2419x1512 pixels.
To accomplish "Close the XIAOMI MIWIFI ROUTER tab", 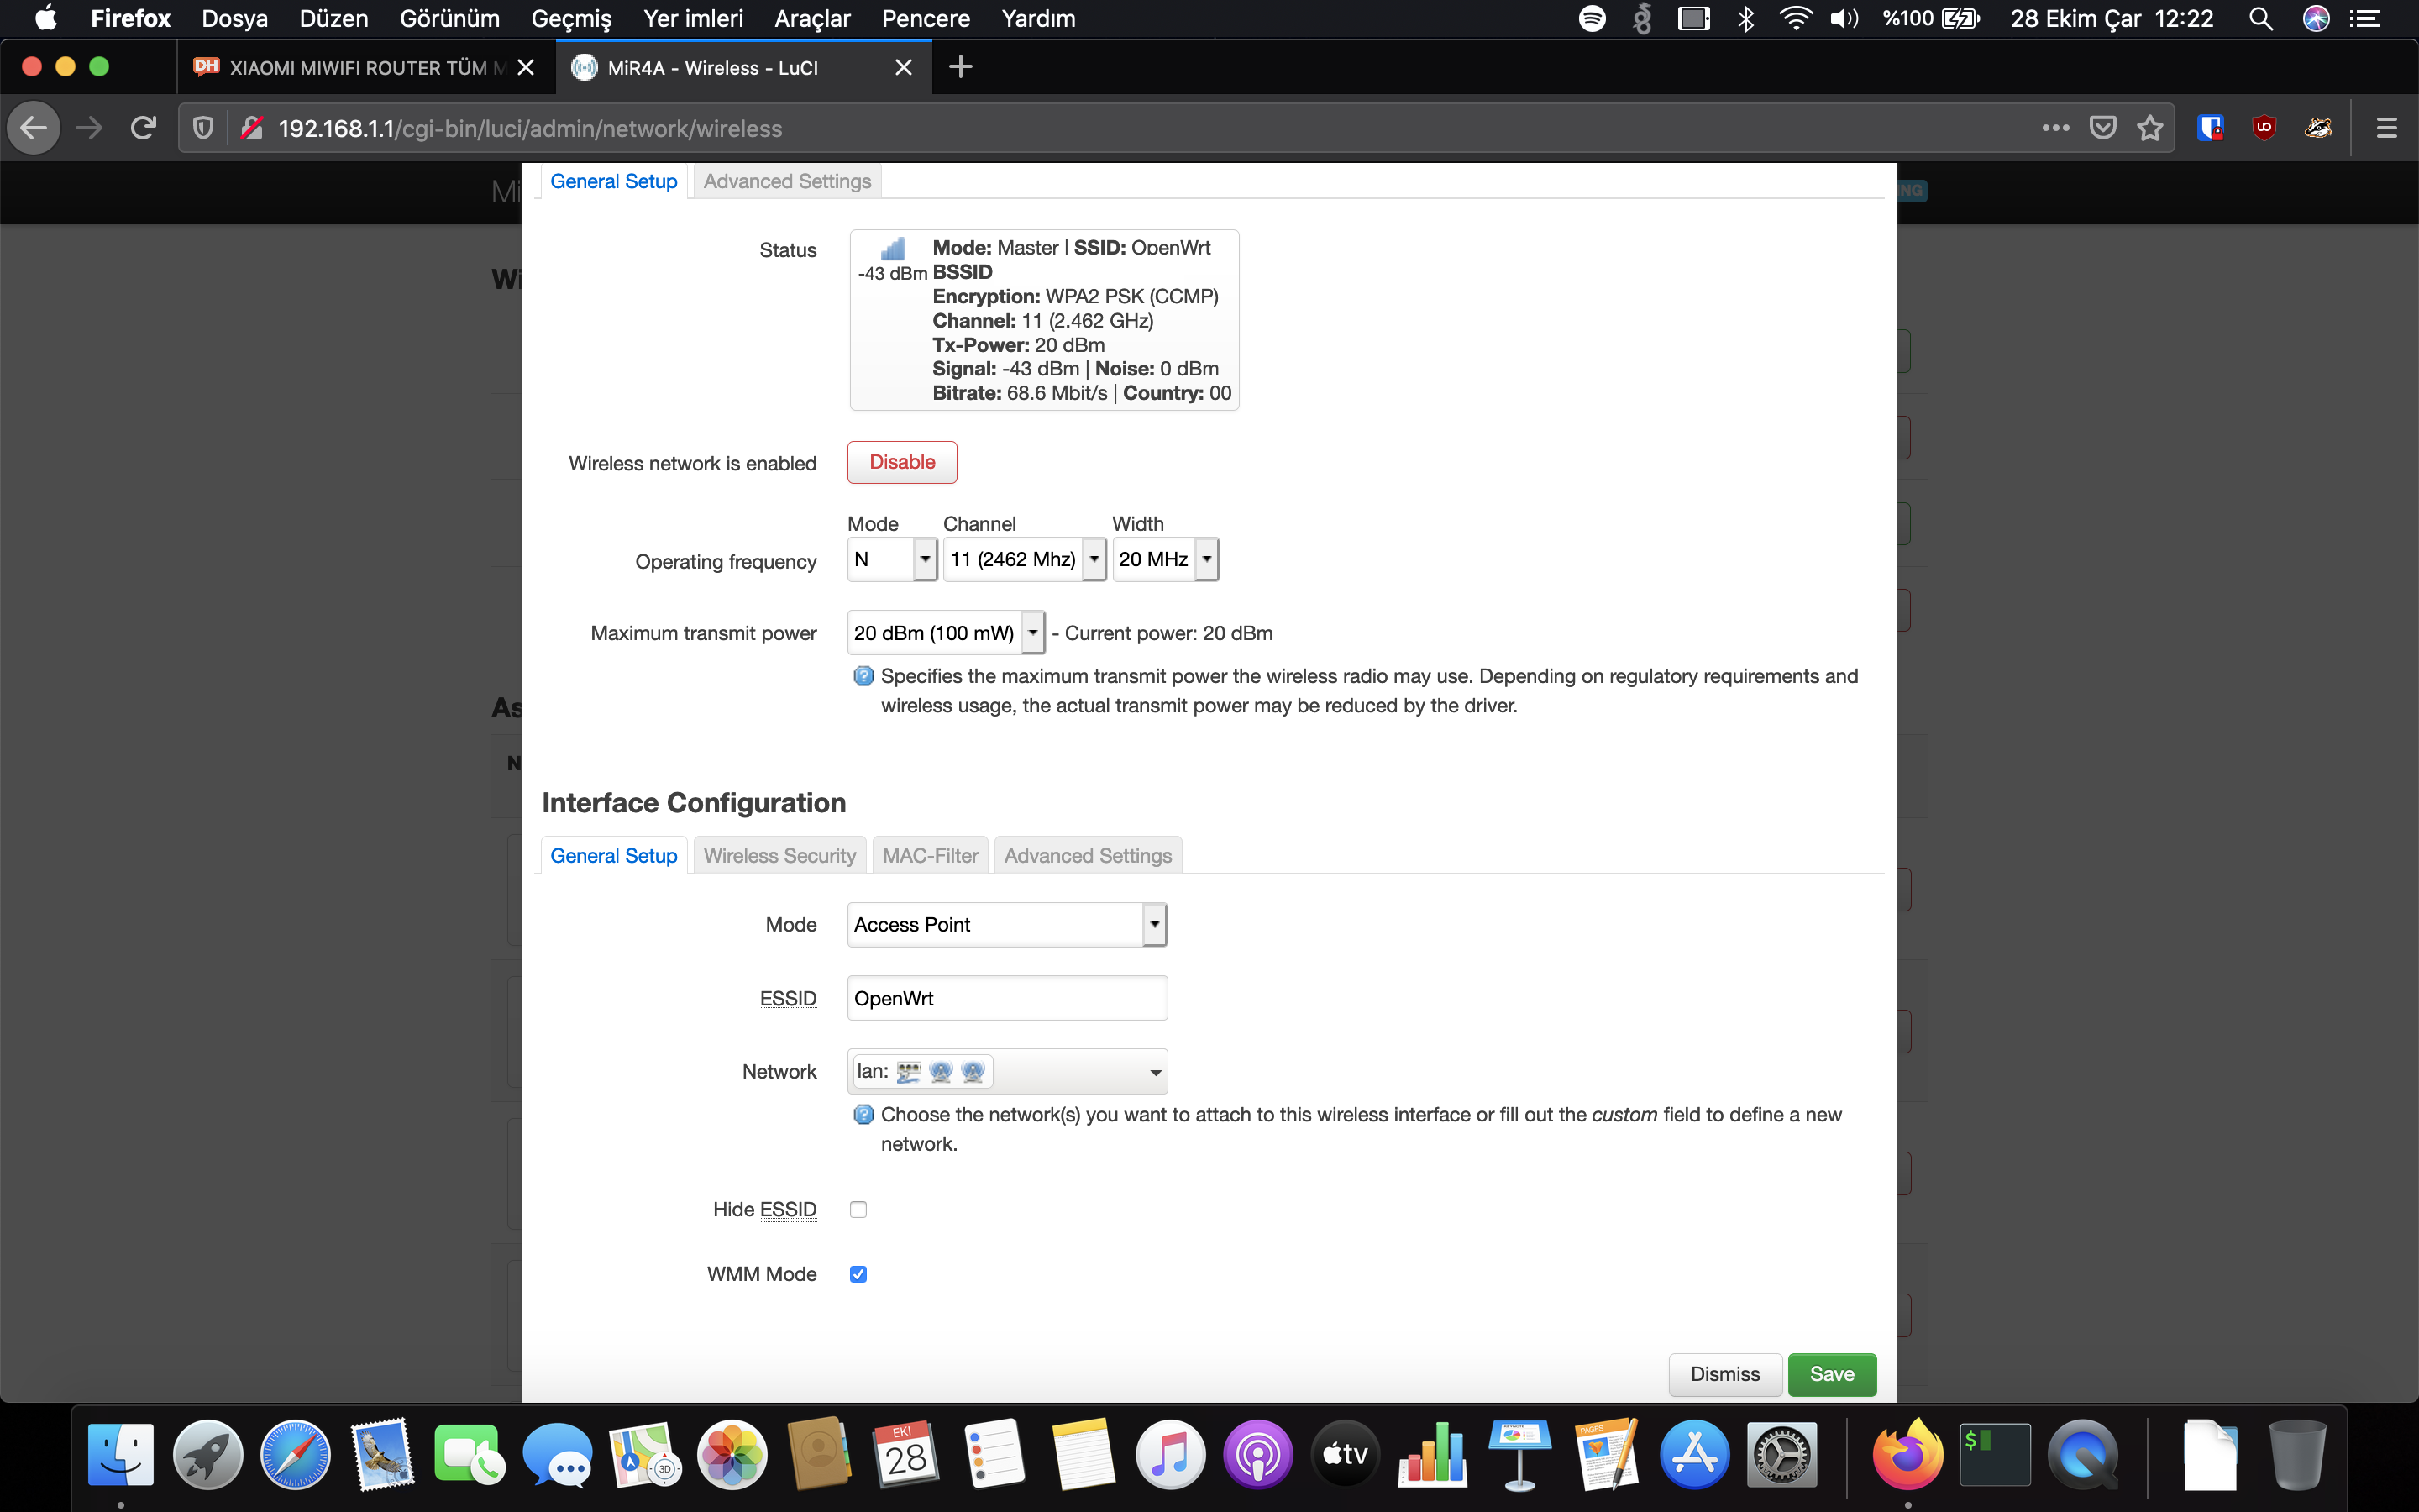I will pyautogui.click(x=526, y=67).
